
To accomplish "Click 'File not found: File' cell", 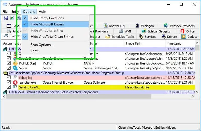I will point(137,87).
